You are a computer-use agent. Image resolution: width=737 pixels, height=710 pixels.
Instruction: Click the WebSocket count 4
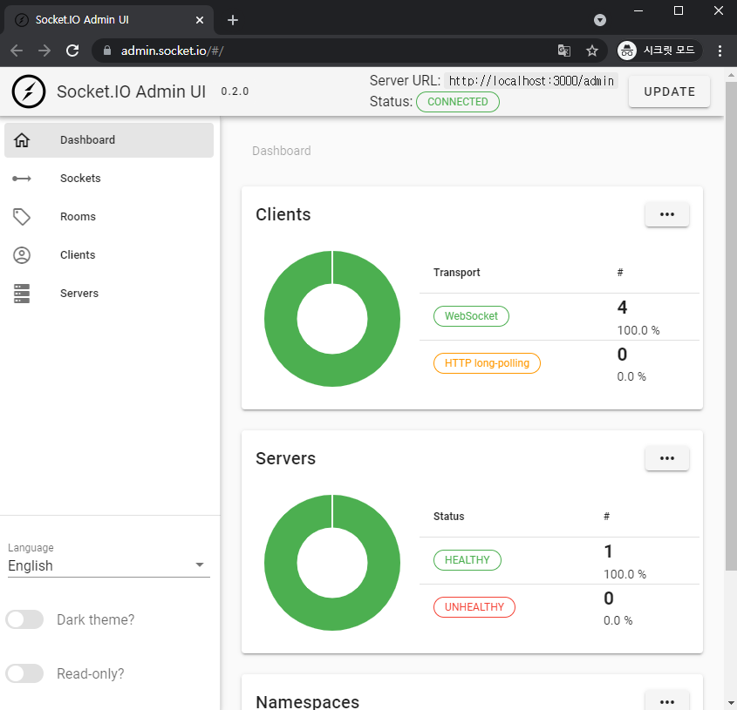pyautogui.click(x=622, y=308)
